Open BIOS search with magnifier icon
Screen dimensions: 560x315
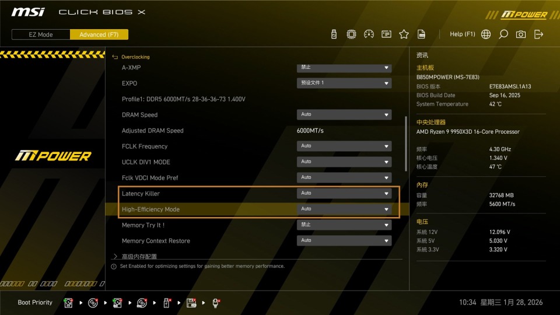(x=503, y=34)
